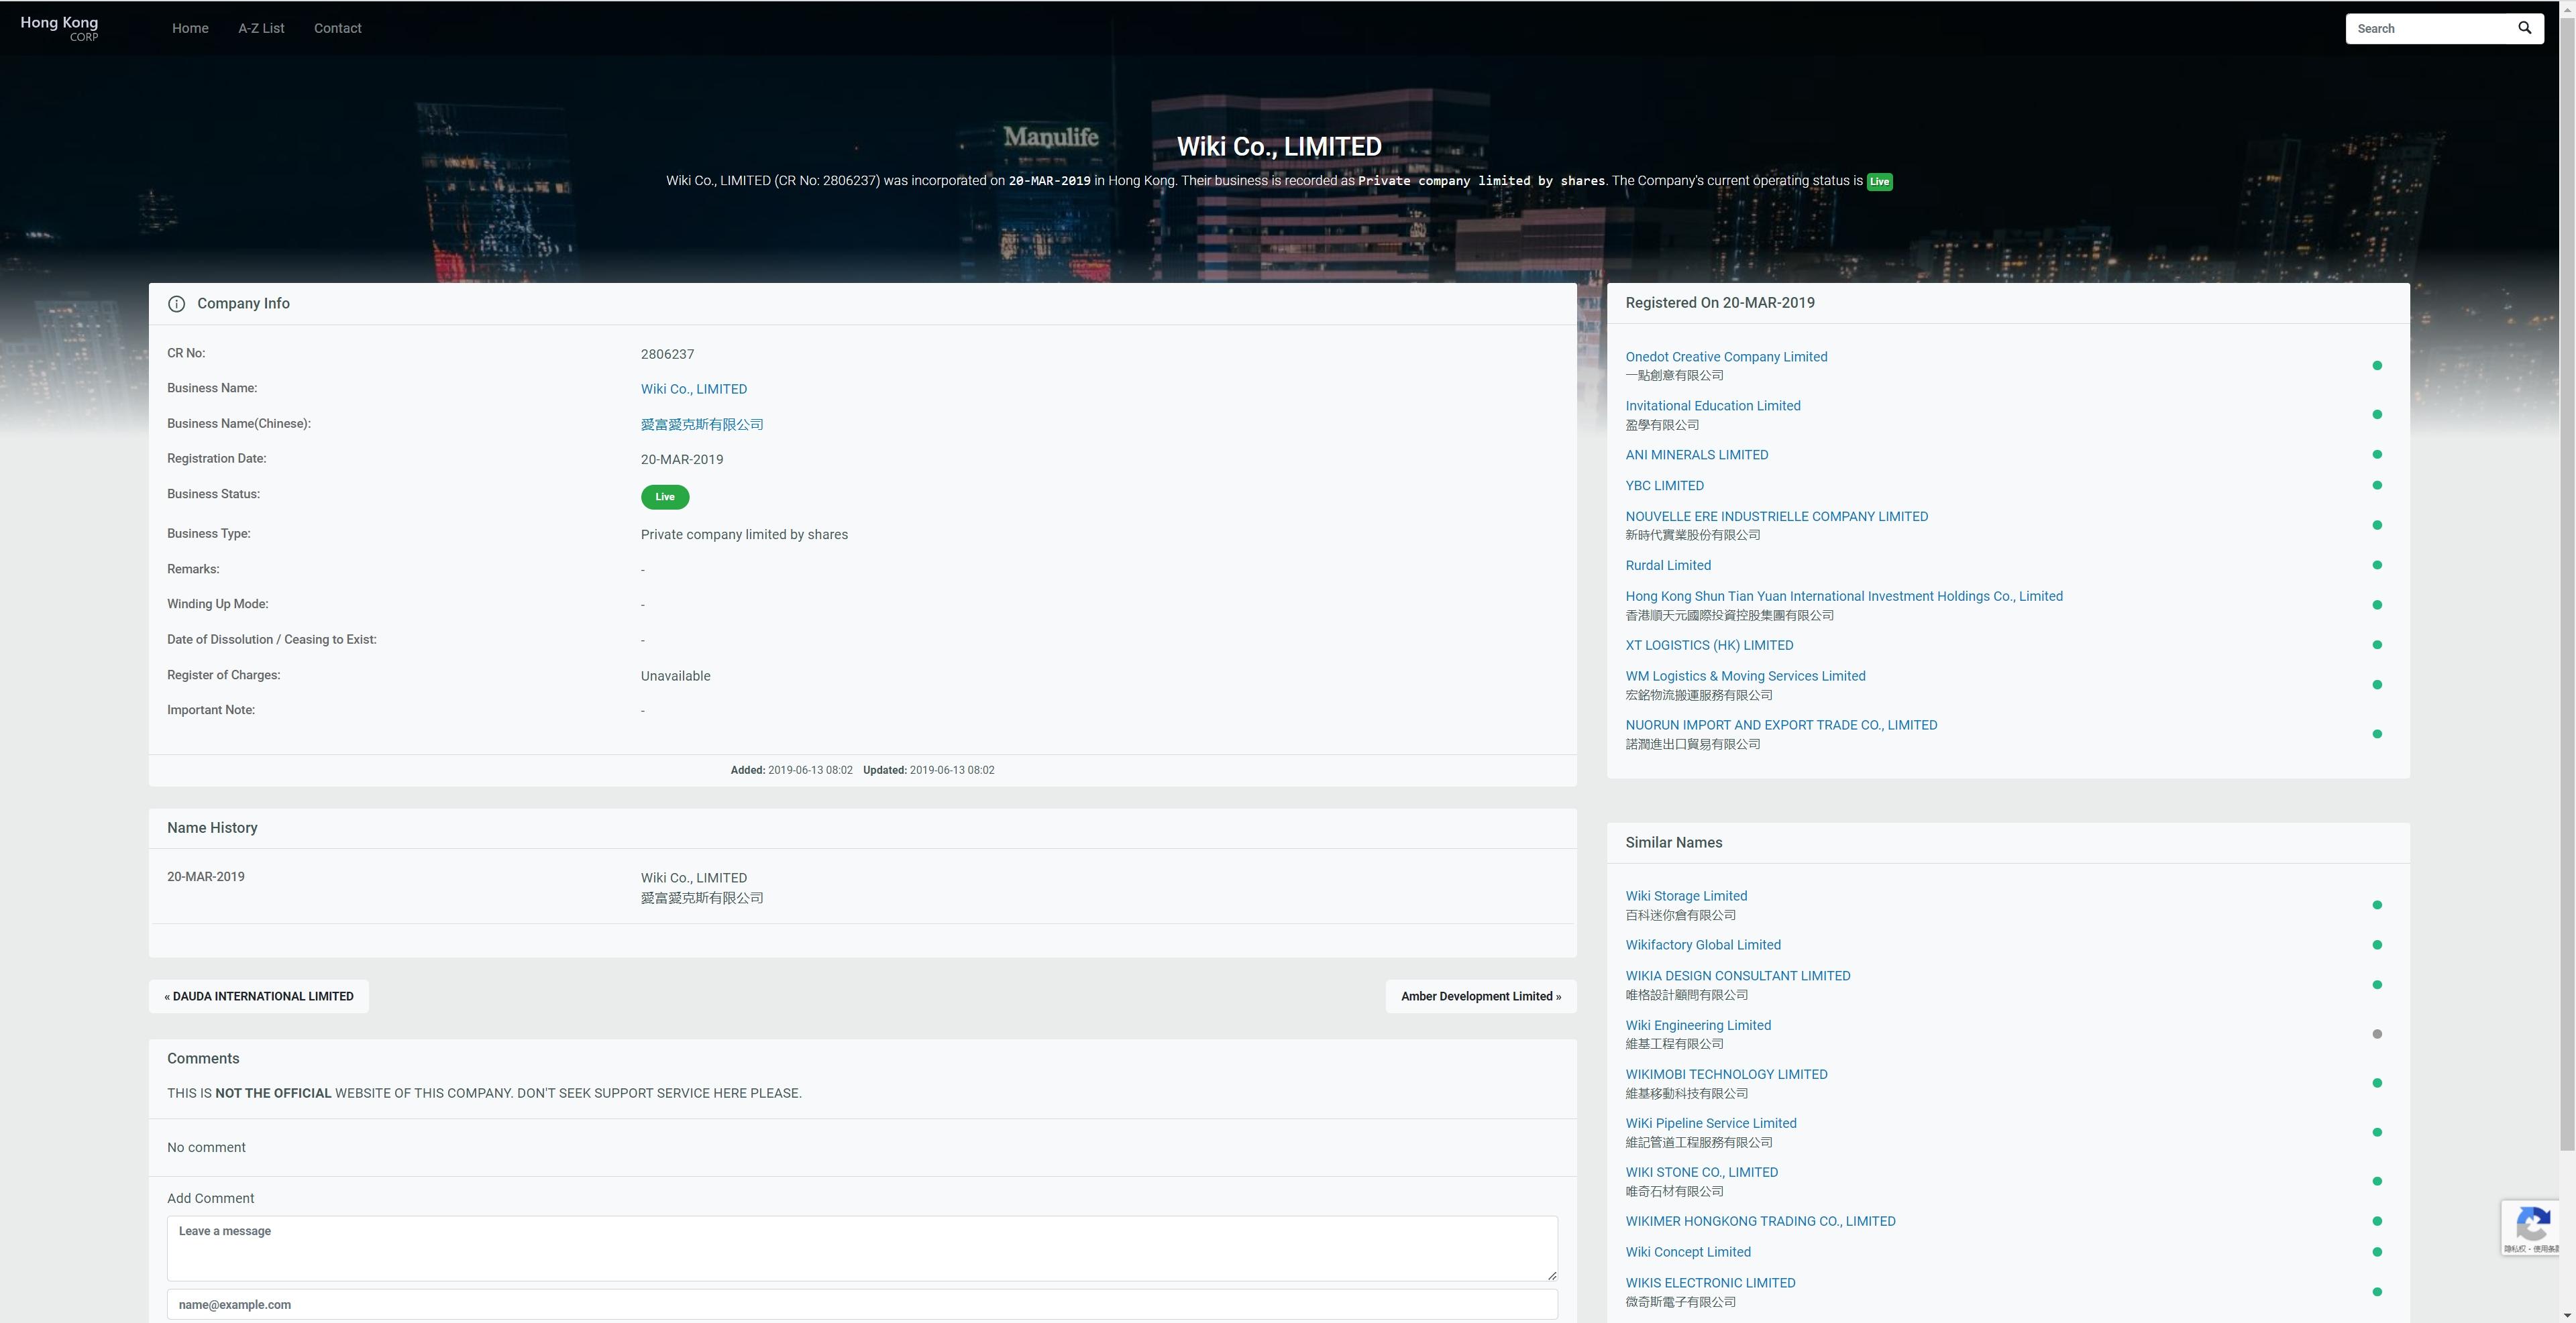Open the Hong Kong CORP logo
The height and width of the screenshot is (1323, 2576).
click(x=59, y=28)
